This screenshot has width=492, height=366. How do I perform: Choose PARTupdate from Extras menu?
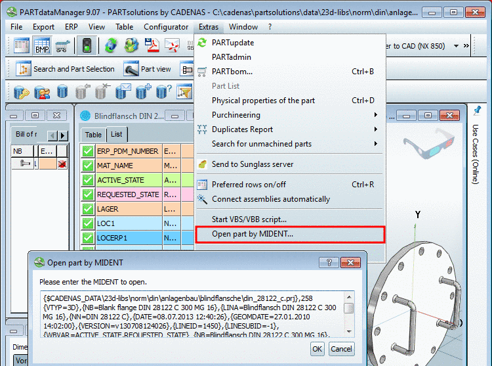(289, 43)
